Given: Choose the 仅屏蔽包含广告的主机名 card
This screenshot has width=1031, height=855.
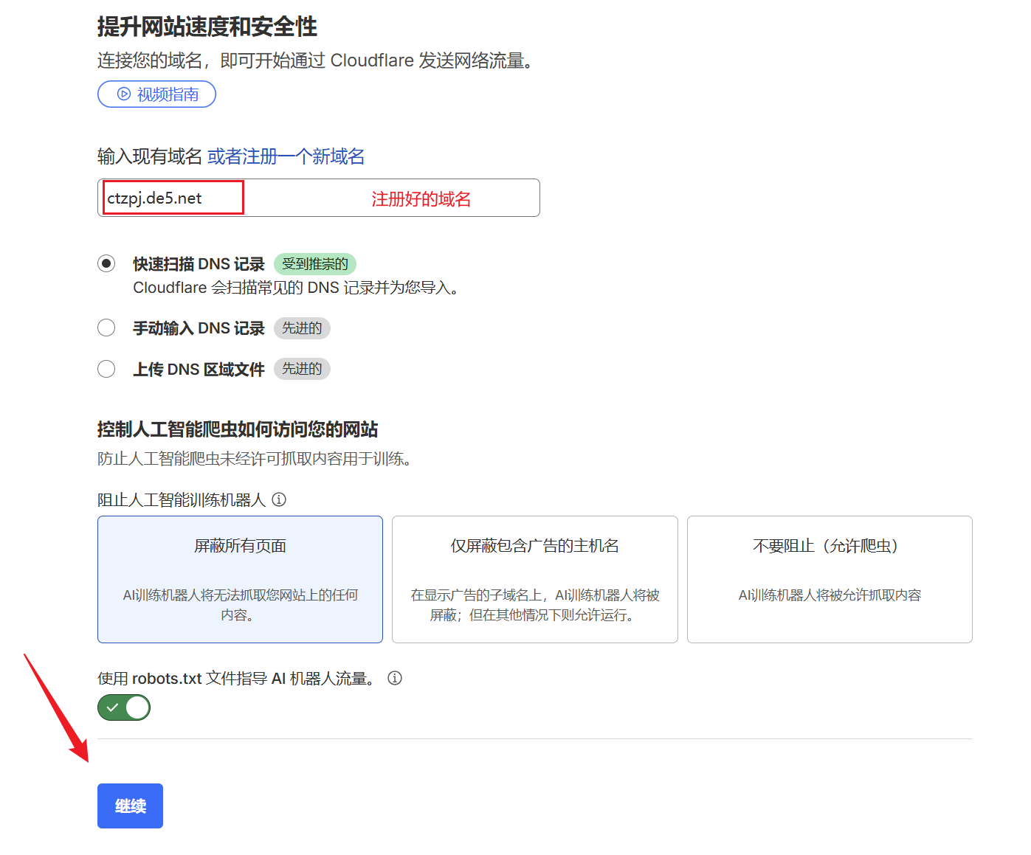Looking at the screenshot, I should point(534,579).
